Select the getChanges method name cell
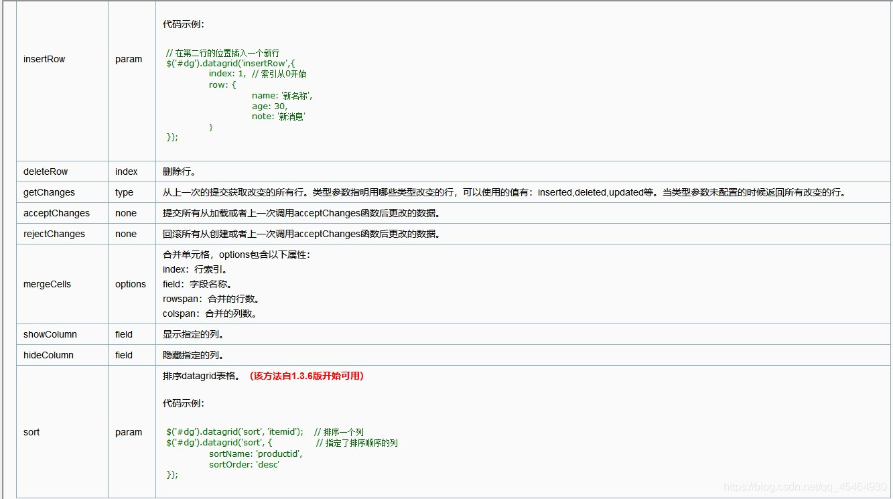 point(62,192)
